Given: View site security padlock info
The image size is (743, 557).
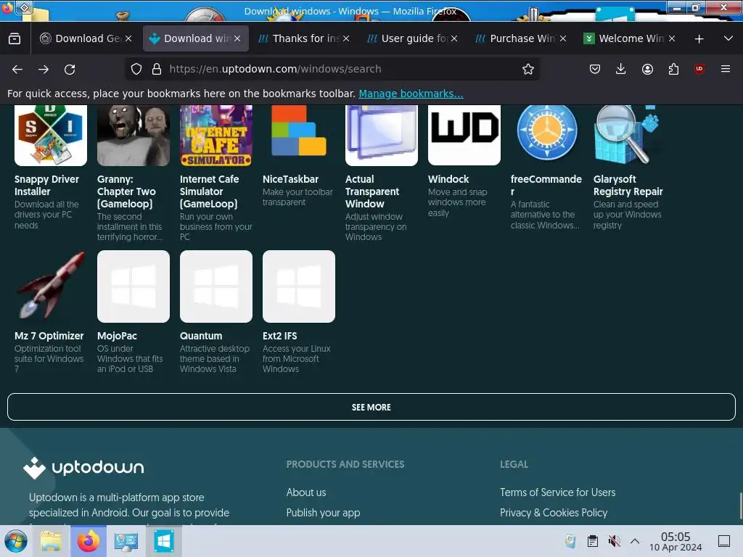Looking at the screenshot, I should (x=157, y=69).
